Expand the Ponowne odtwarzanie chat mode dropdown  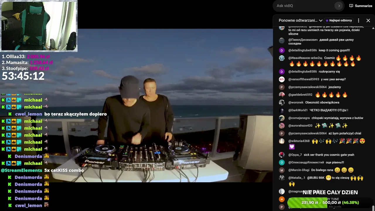click(301, 21)
